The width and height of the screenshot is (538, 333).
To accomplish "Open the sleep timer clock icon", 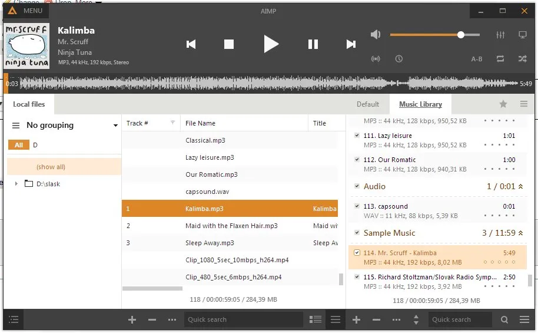I will coord(399,59).
